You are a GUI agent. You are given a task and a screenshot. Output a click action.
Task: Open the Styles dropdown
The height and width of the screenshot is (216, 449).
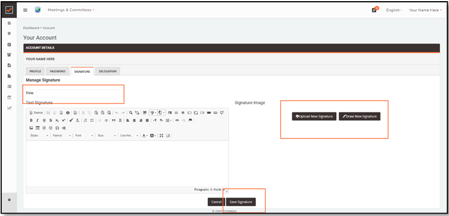pos(39,136)
